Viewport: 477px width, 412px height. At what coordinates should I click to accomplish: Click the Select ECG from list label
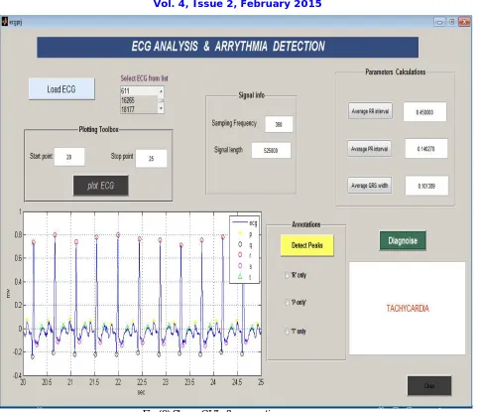tap(144, 78)
